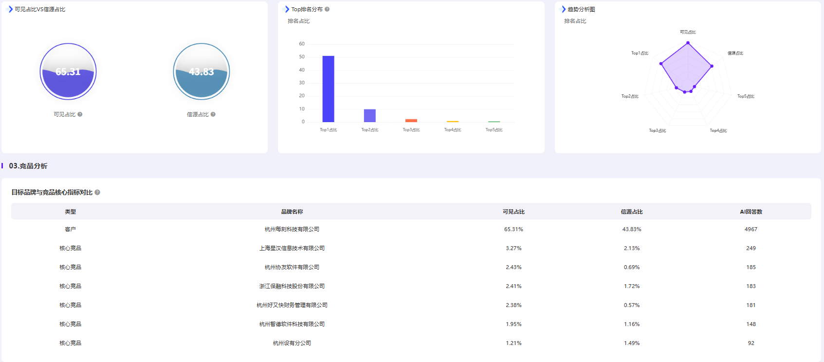The width and height of the screenshot is (824, 362).
Task: Click the Top4占比 x-axis label in bar chart
Action: 453,130
